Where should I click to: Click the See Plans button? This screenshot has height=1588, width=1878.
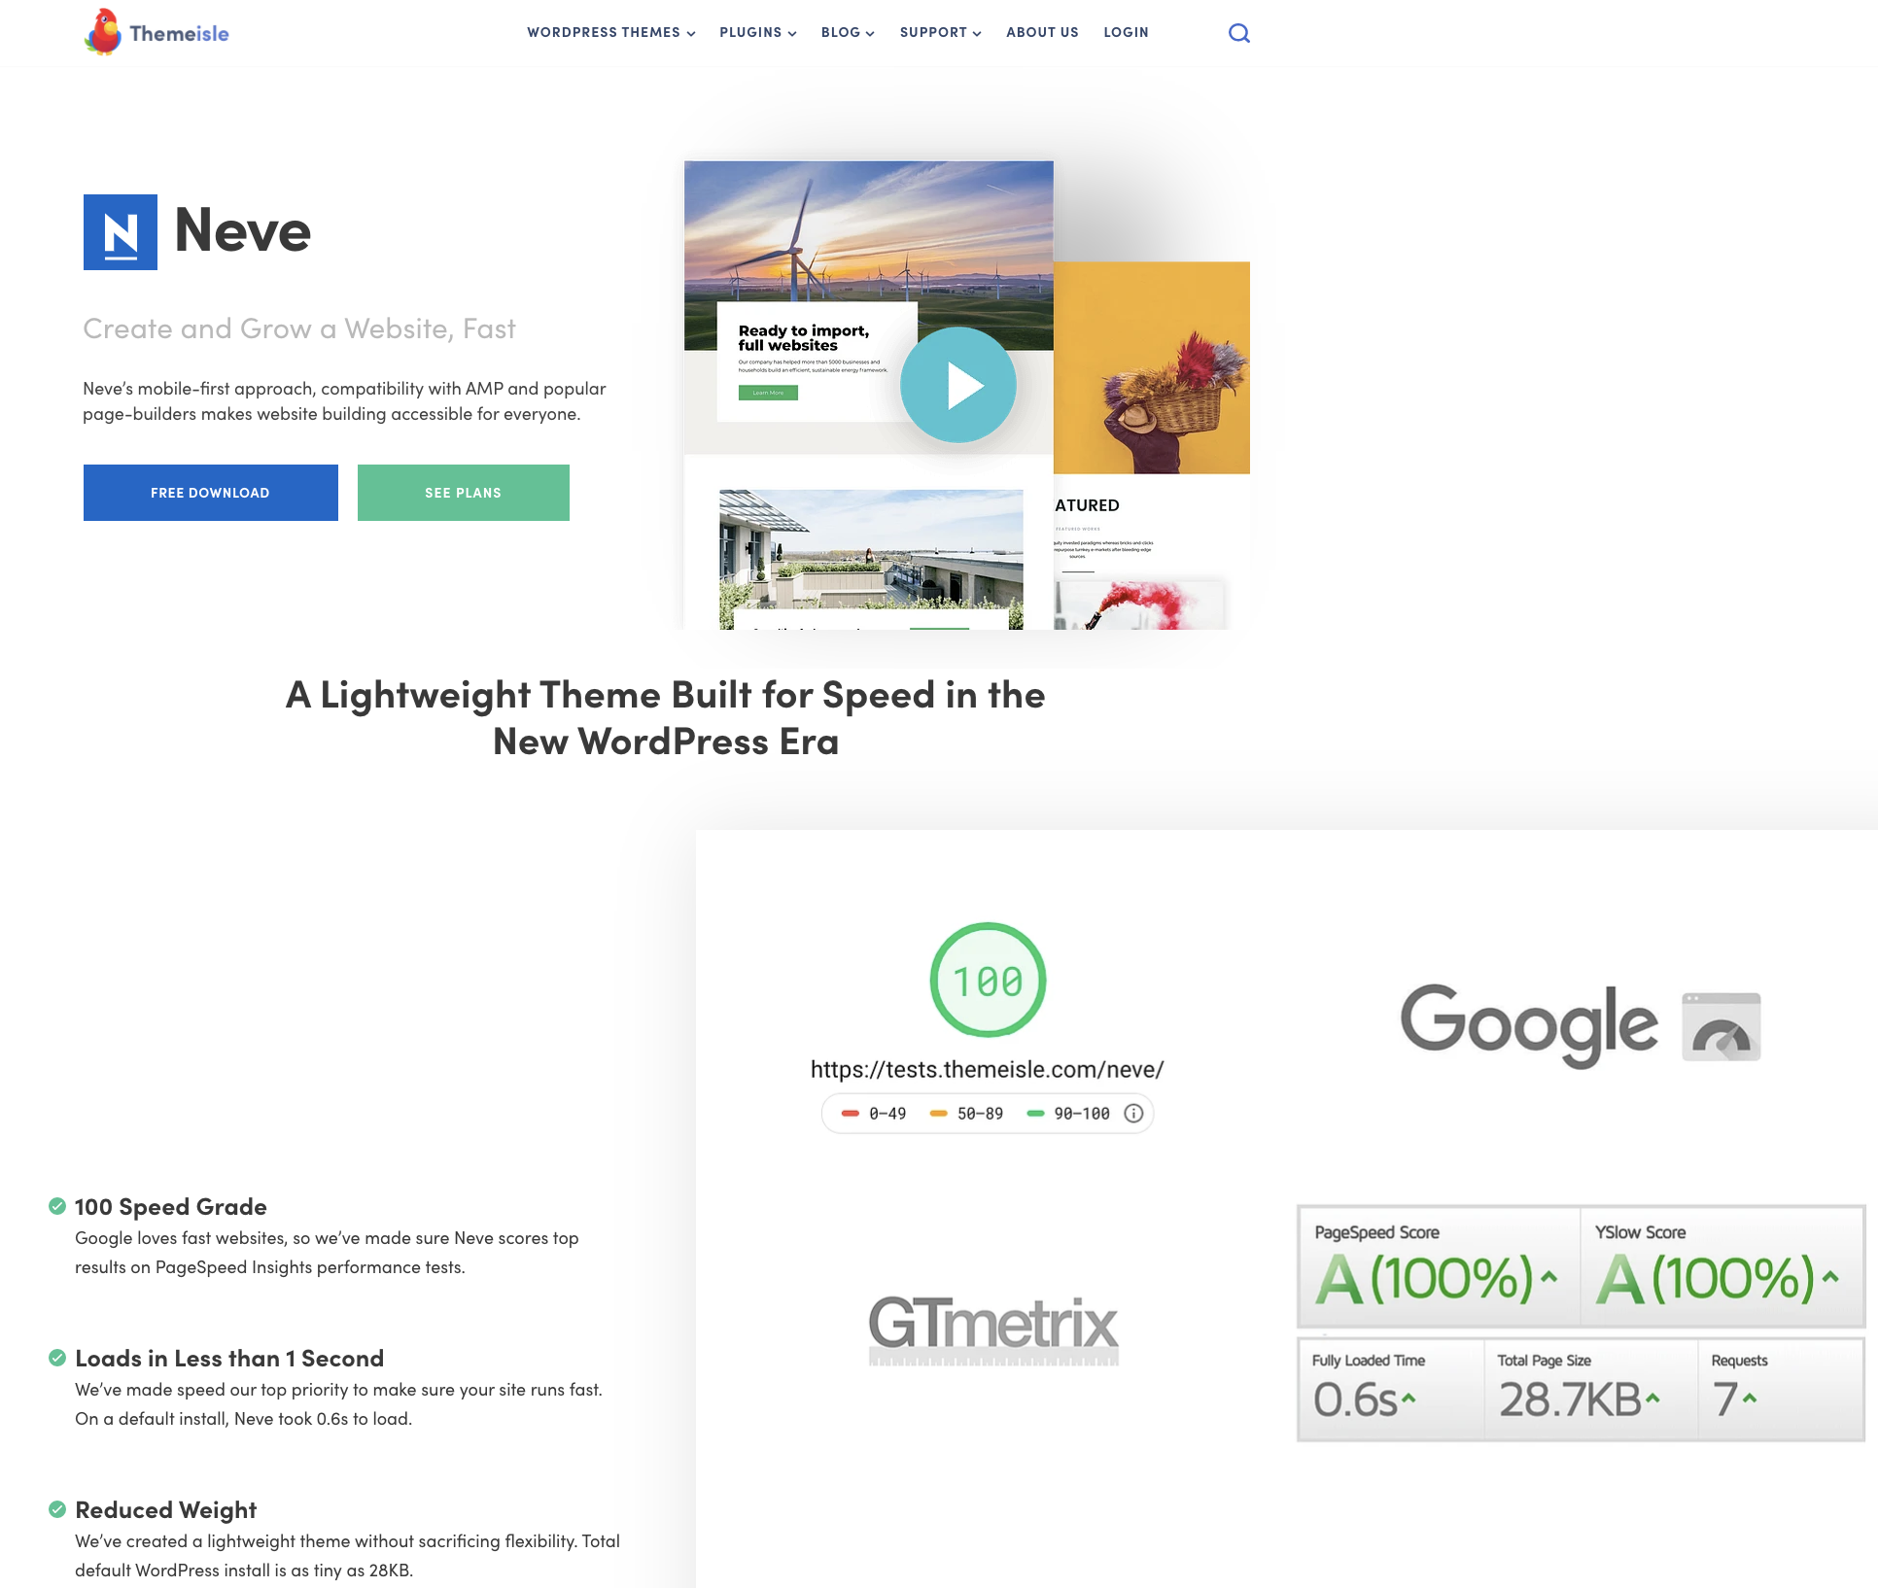(x=464, y=493)
